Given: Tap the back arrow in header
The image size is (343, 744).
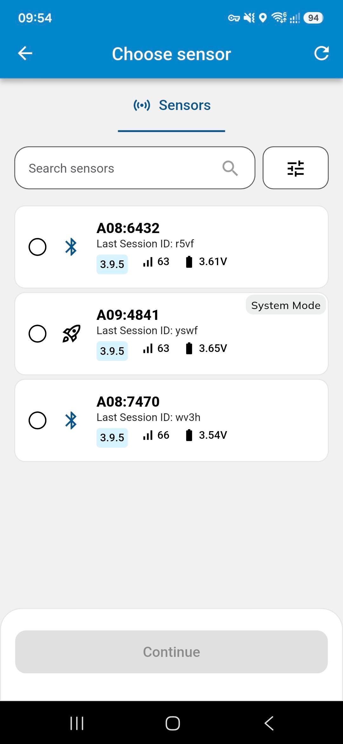Looking at the screenshot, I should point(25,53).
